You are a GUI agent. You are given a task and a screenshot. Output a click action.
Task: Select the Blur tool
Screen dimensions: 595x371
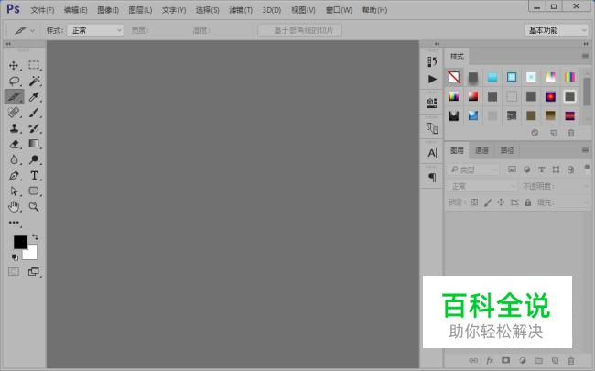tap(15, 159)
